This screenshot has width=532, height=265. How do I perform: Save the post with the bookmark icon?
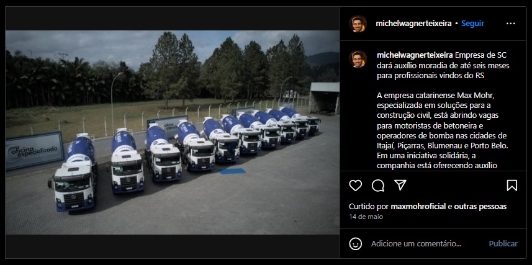[512, 186]
